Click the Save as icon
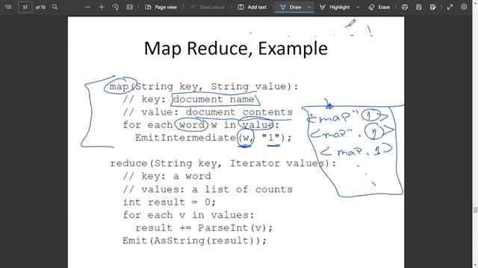Image resolution: width=478 pixels, height=268 pixels. (433, 7)
